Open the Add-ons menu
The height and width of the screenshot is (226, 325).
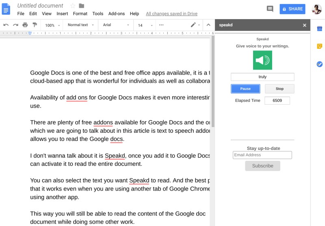click(117, 14)
